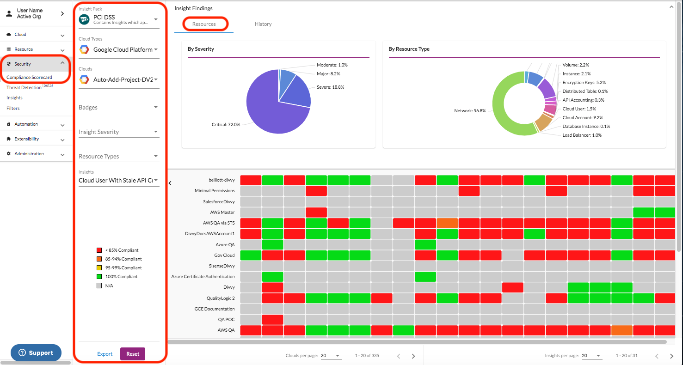Screen dimensions: 683x365
Task: Click the Extensibility puzzle icon in sidebar
Action: point(9,139)
